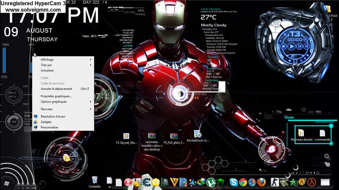Open the Affichage submenu
Image resolution: width=339 pixels, height=190 pixels.
[x=63, y=60]
